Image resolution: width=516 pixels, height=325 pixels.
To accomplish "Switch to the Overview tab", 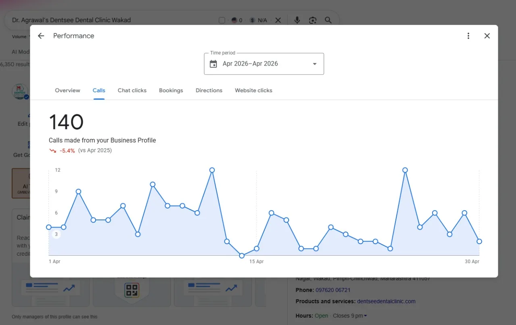I will tap(67, 90).
